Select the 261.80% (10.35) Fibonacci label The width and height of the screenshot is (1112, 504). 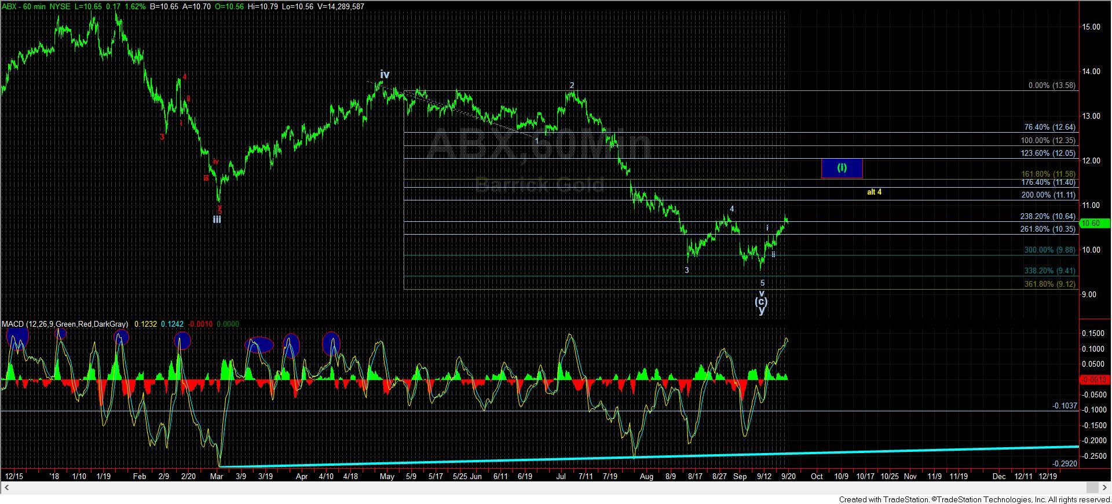[1048, 229]
